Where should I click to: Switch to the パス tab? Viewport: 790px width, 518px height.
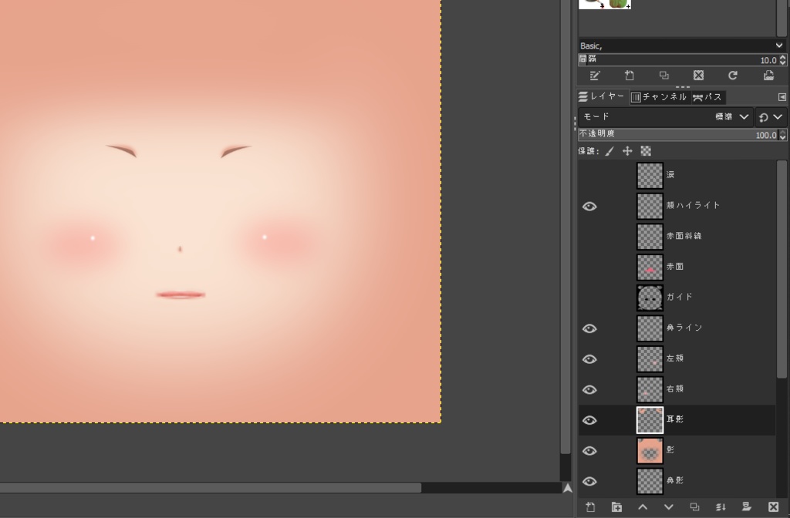pyautogui.click(x=707, y=97)
